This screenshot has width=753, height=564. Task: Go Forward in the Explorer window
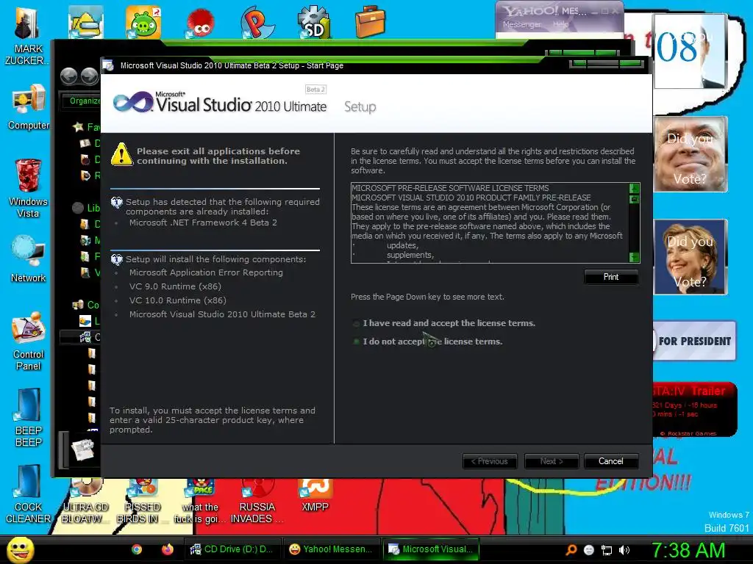pos(89,76)
